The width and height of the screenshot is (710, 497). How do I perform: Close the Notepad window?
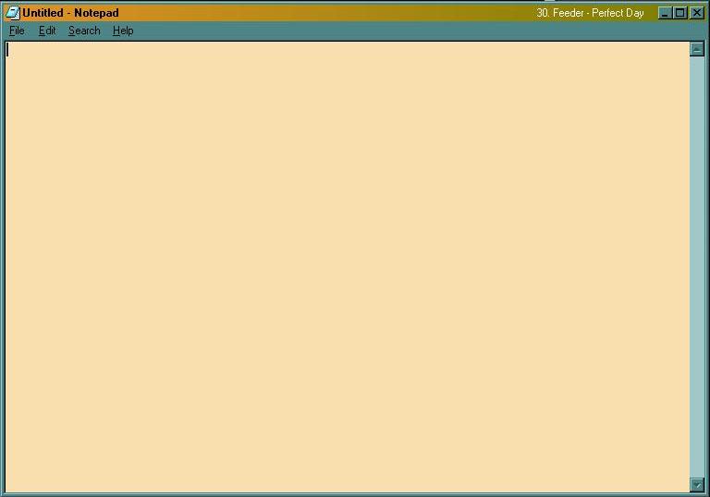(x=696, y=13)
